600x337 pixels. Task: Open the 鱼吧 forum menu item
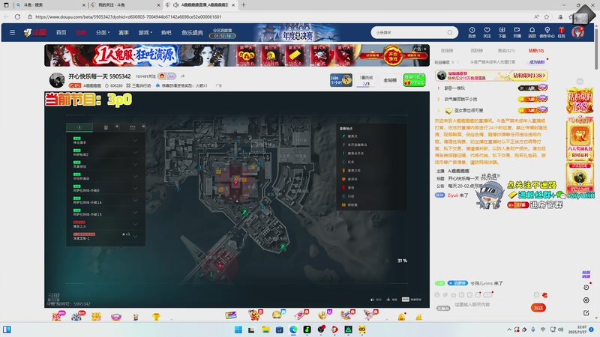(x=166, y=32)
